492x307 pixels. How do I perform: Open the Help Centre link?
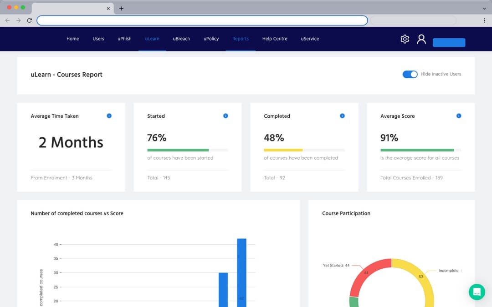[275, 39]
